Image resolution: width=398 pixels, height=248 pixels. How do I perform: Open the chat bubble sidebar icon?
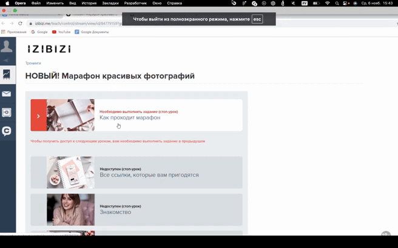click(7, 131)
